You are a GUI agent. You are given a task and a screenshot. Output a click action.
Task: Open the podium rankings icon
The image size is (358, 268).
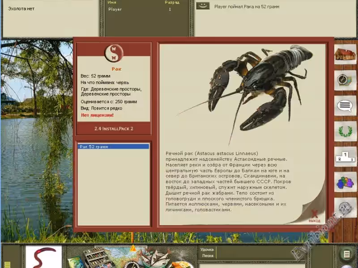pos(345,157)
